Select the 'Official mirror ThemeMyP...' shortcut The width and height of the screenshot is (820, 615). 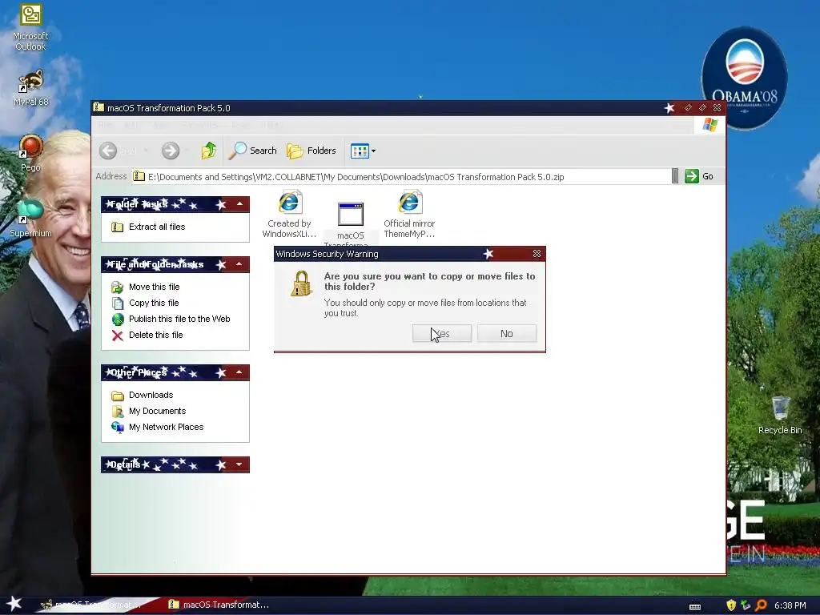point(409,215)
